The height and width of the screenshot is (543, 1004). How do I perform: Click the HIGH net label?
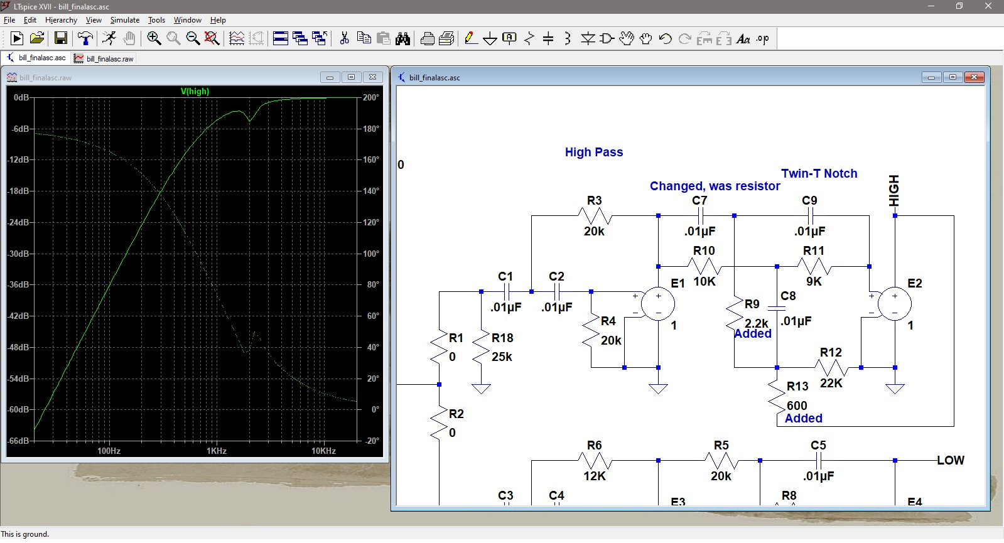pyautogui.click(x=894, y=191)
